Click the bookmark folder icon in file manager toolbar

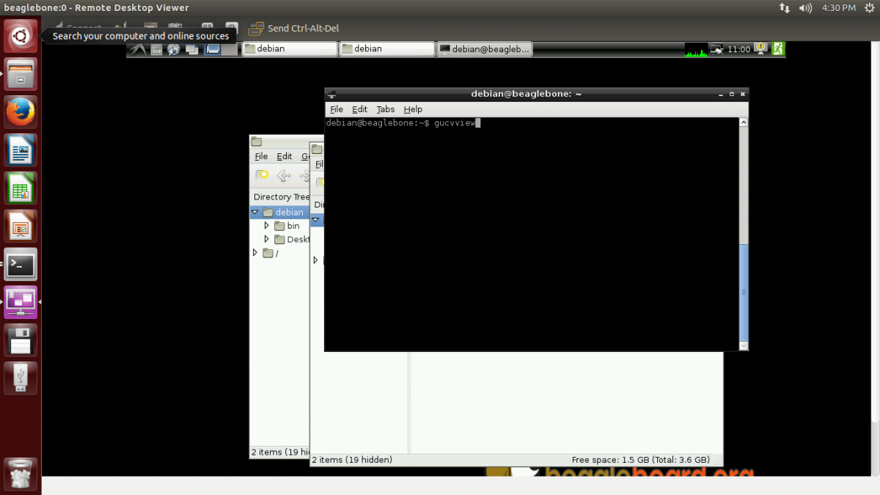tap(262, 175)
